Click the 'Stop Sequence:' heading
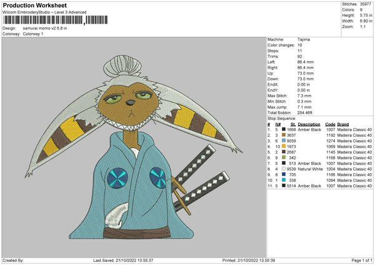 (282, 119)
